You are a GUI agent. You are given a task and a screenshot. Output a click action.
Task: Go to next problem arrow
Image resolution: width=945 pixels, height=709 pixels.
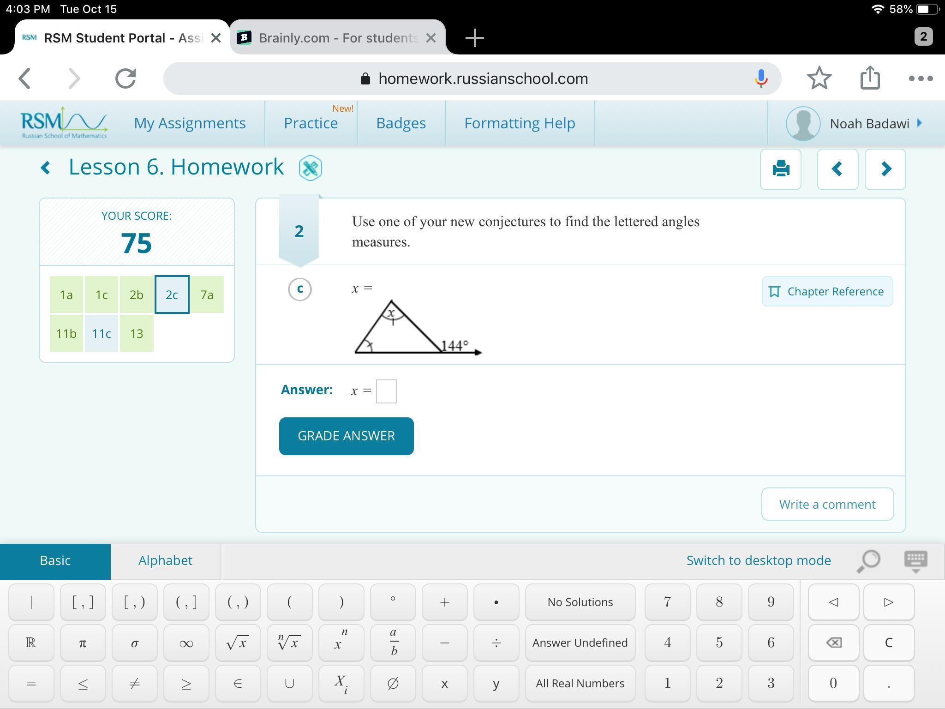[885, 169]
